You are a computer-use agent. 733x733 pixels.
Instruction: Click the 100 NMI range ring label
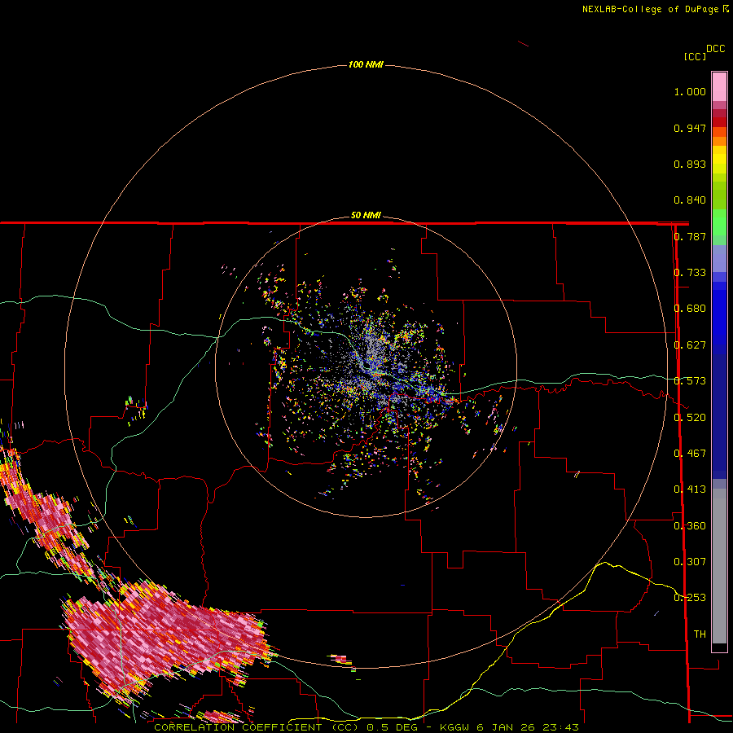(x=366, y=64)
